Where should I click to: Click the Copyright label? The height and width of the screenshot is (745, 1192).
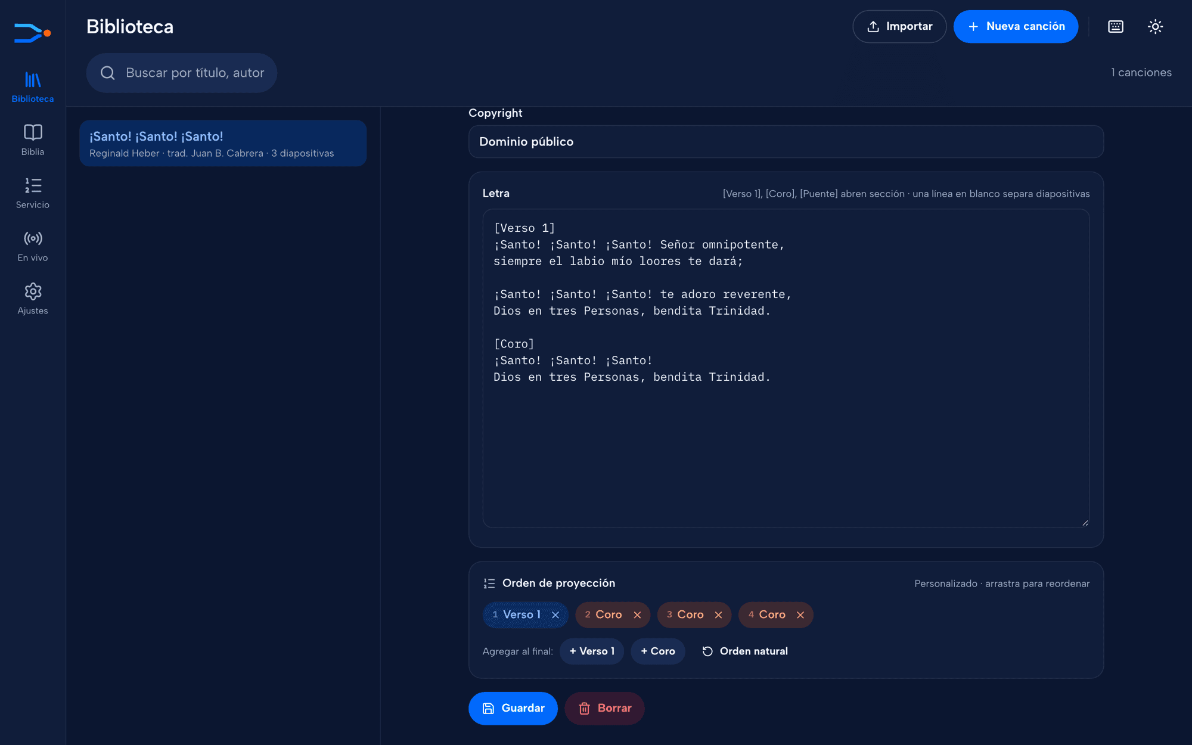click(495, 113)
